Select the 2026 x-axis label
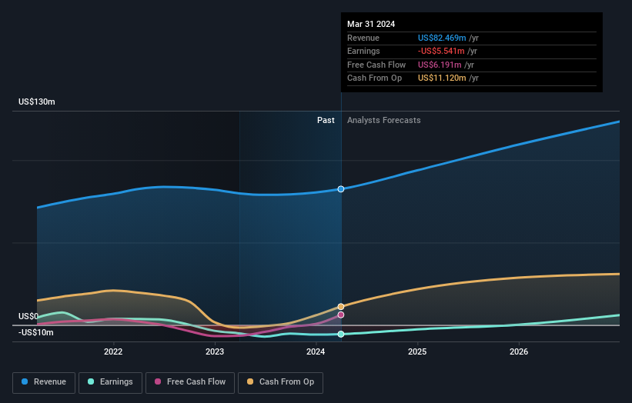This screenshot has width=632, height=403. [x=519, y=351]
